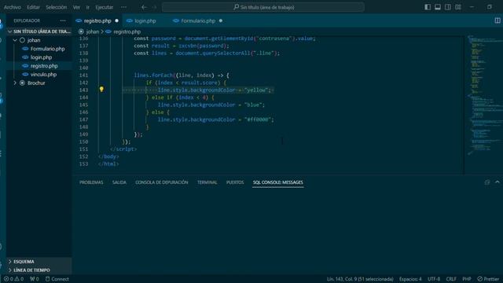Open the Ejecutar menu
Screen dimensions: 503x283
104,7
